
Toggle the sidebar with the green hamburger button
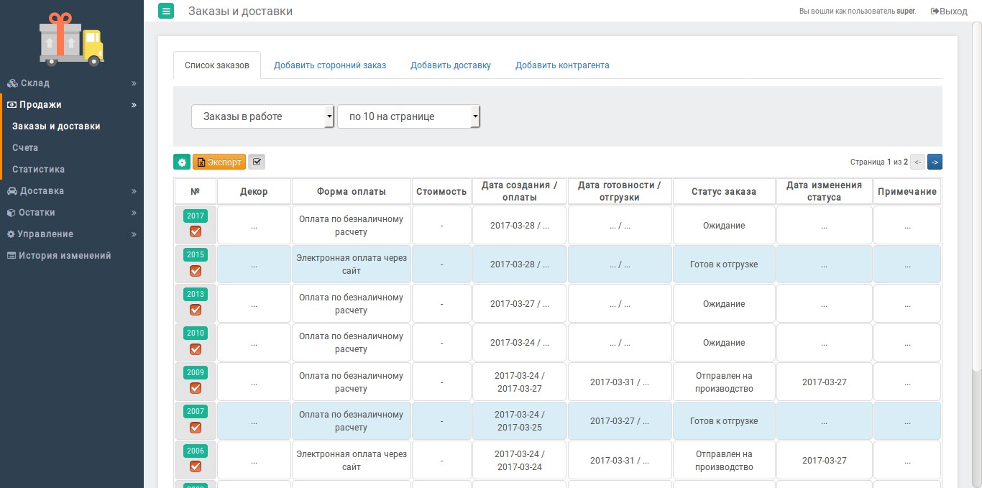[x=166, y=11]
